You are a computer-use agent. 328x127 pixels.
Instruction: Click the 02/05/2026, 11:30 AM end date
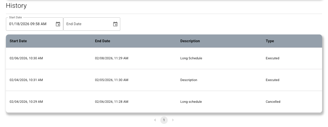point(112,80)
